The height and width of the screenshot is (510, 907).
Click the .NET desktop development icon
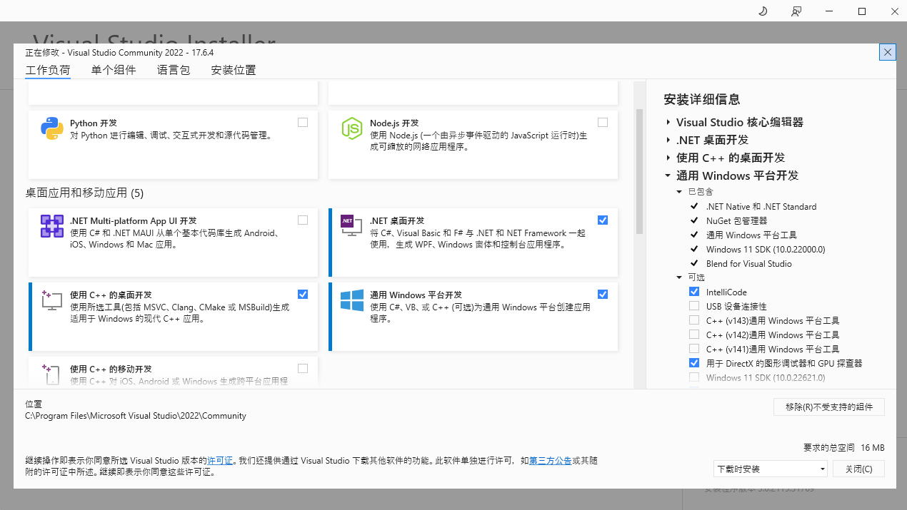click(x=351, y=226)
